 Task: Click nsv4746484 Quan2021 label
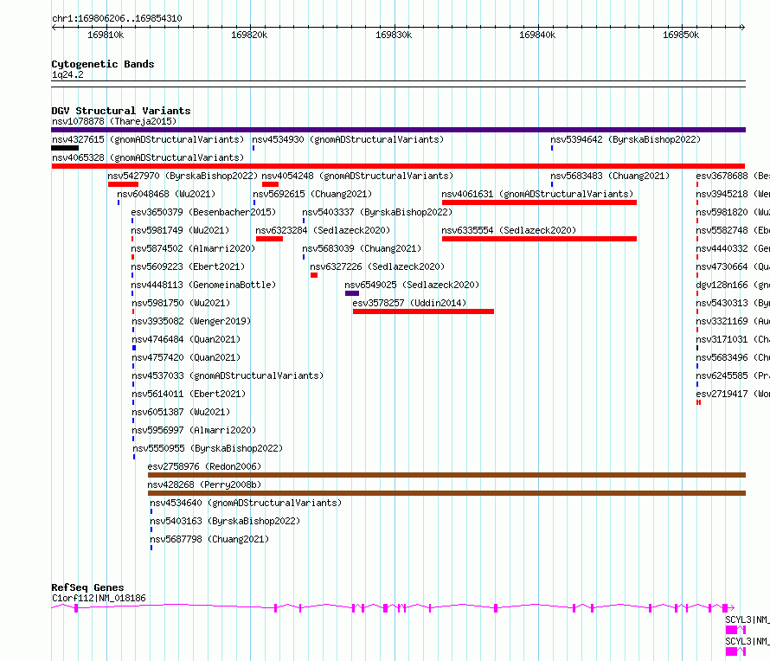pos(186,339)
